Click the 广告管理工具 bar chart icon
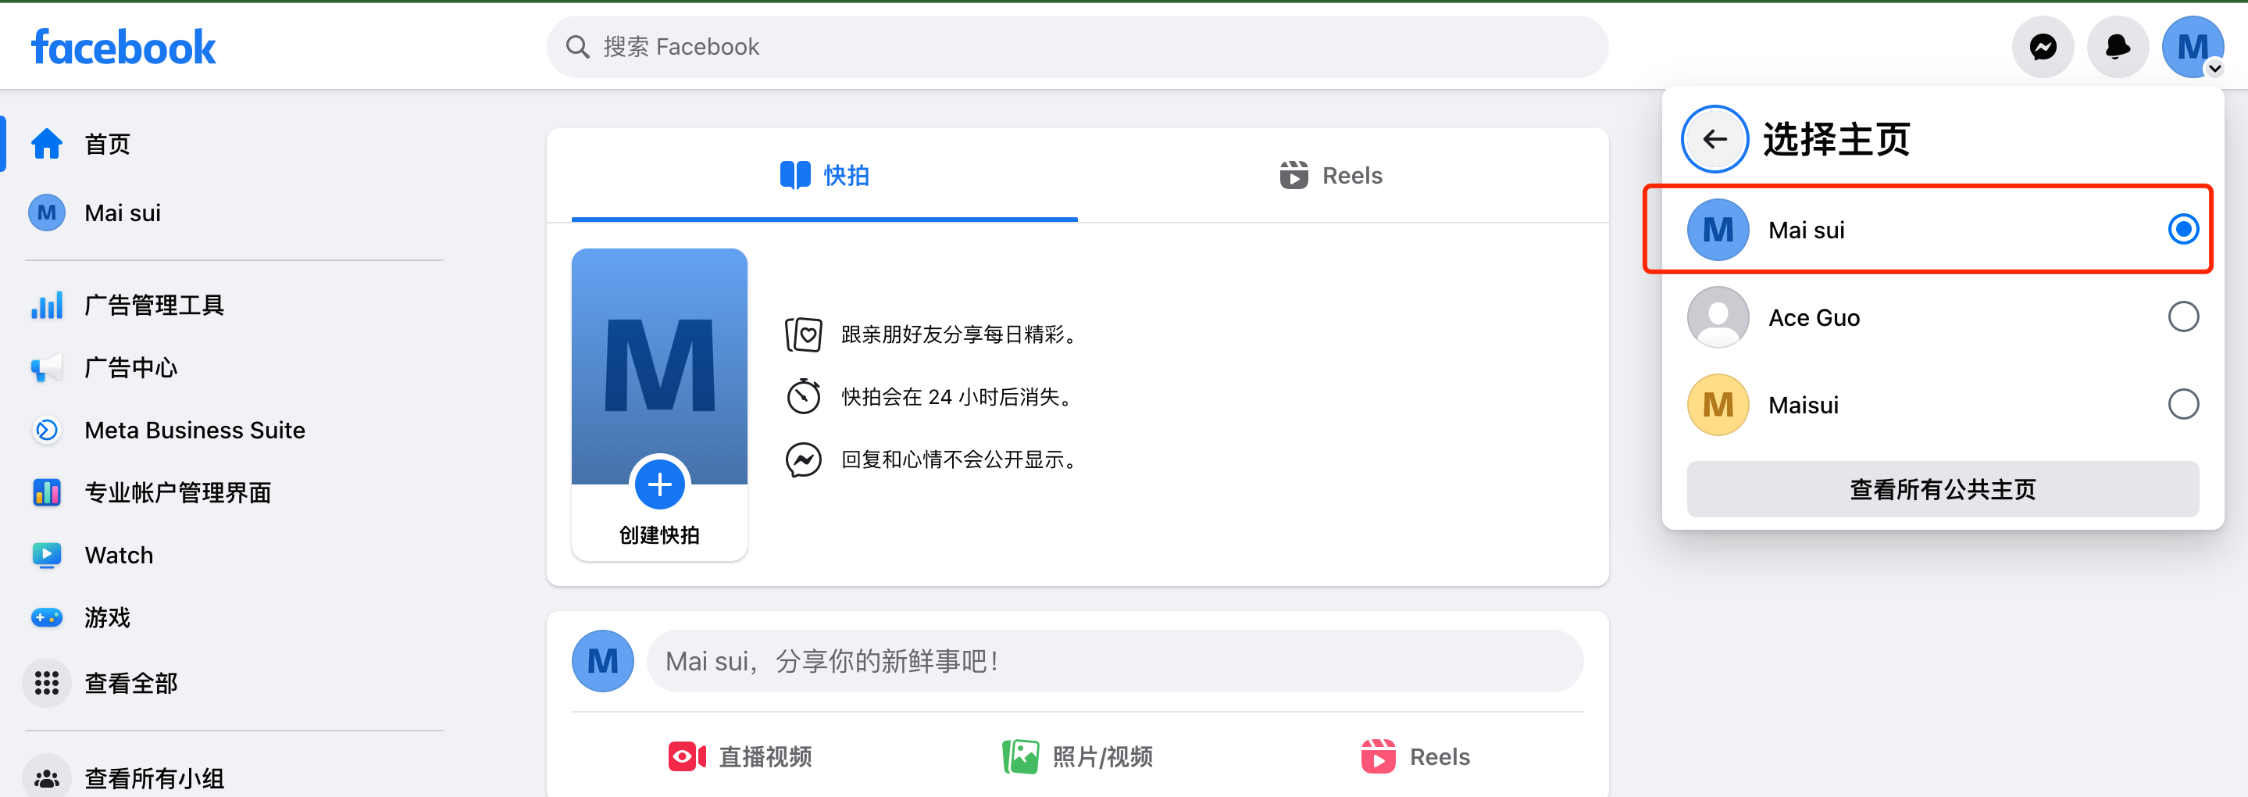2248x797 pixels. [x=46, y=306]
